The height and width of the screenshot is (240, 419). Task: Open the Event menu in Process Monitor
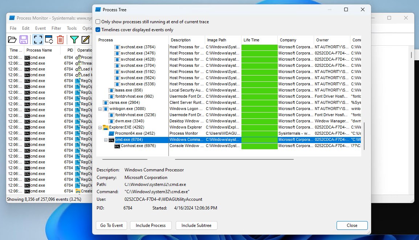40,28
